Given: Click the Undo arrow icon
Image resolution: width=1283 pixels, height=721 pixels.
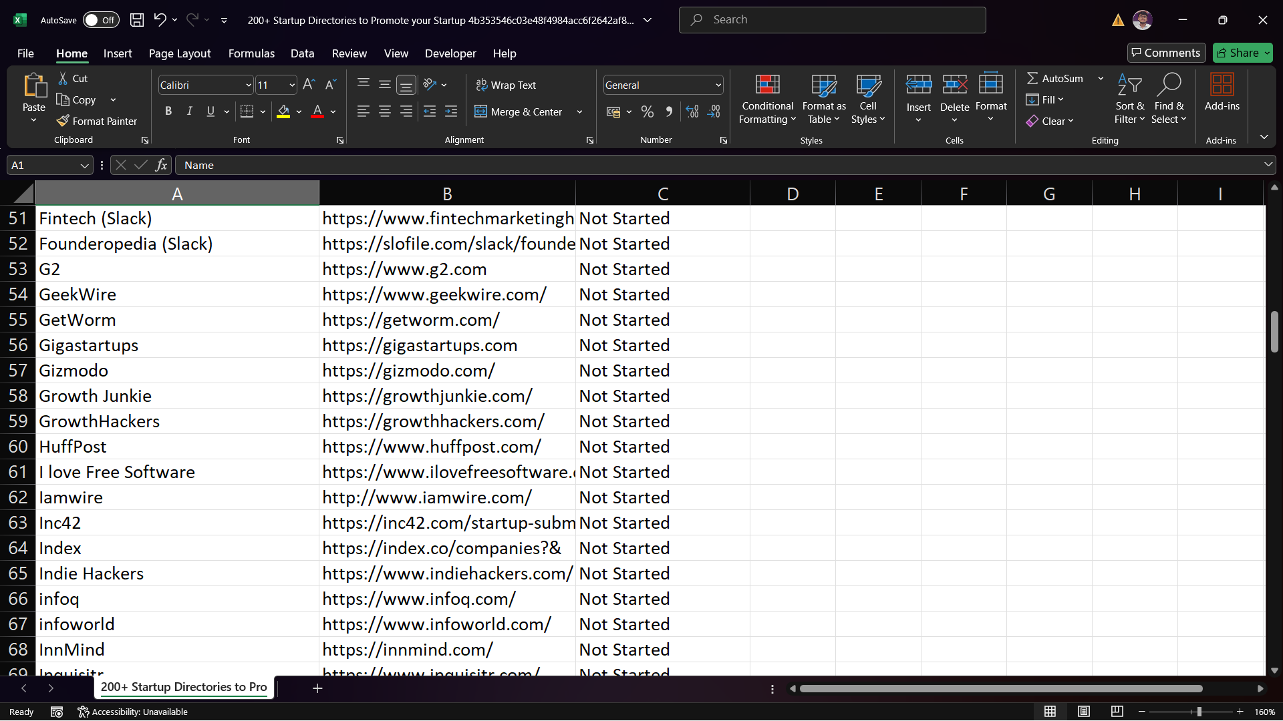Looking at the screenshot, I should pos(160,20).
